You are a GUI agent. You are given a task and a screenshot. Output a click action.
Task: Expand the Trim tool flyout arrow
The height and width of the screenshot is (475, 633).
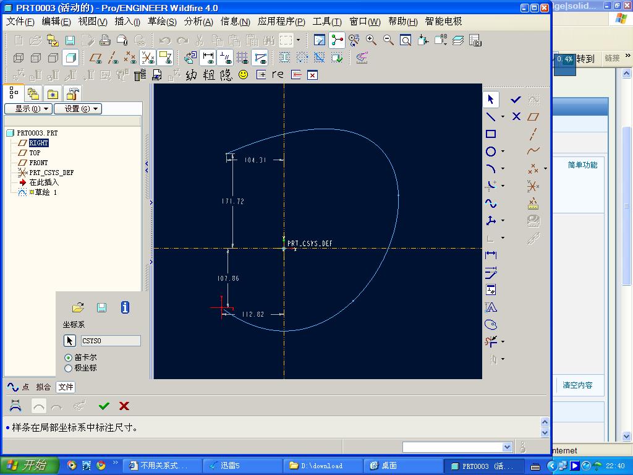coord(503,341)
